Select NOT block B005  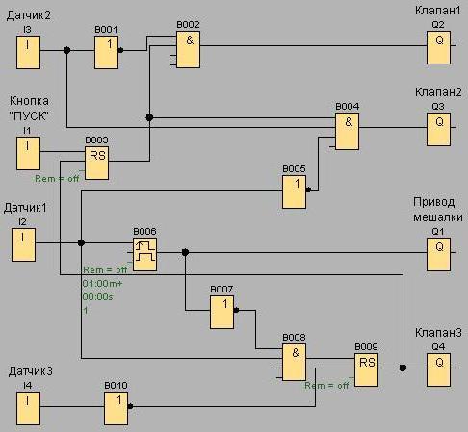pyautogui.click(x=294, y=191)
